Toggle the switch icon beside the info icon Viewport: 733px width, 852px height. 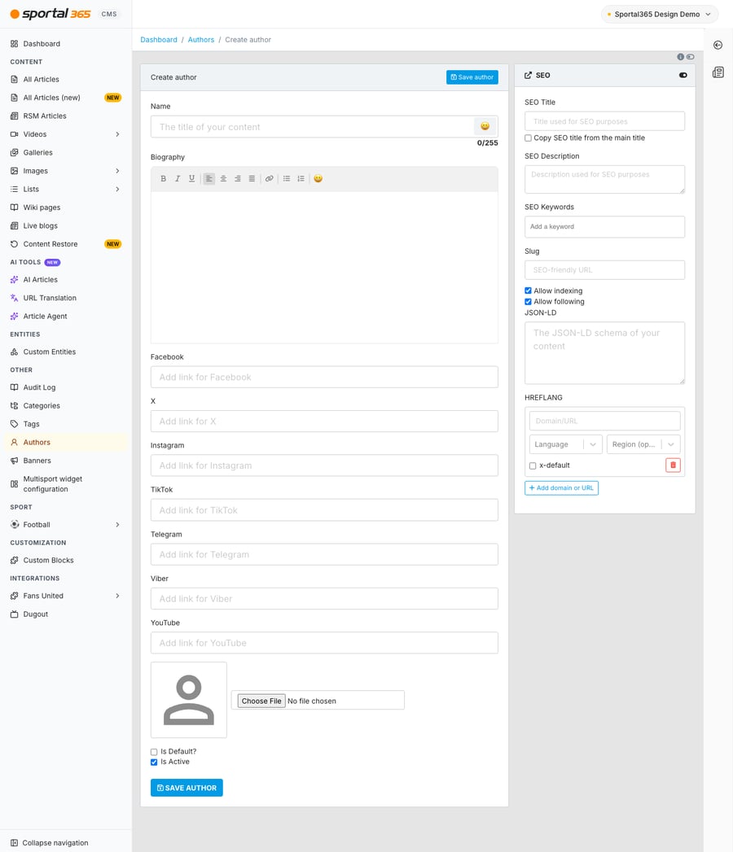[690, 56]
